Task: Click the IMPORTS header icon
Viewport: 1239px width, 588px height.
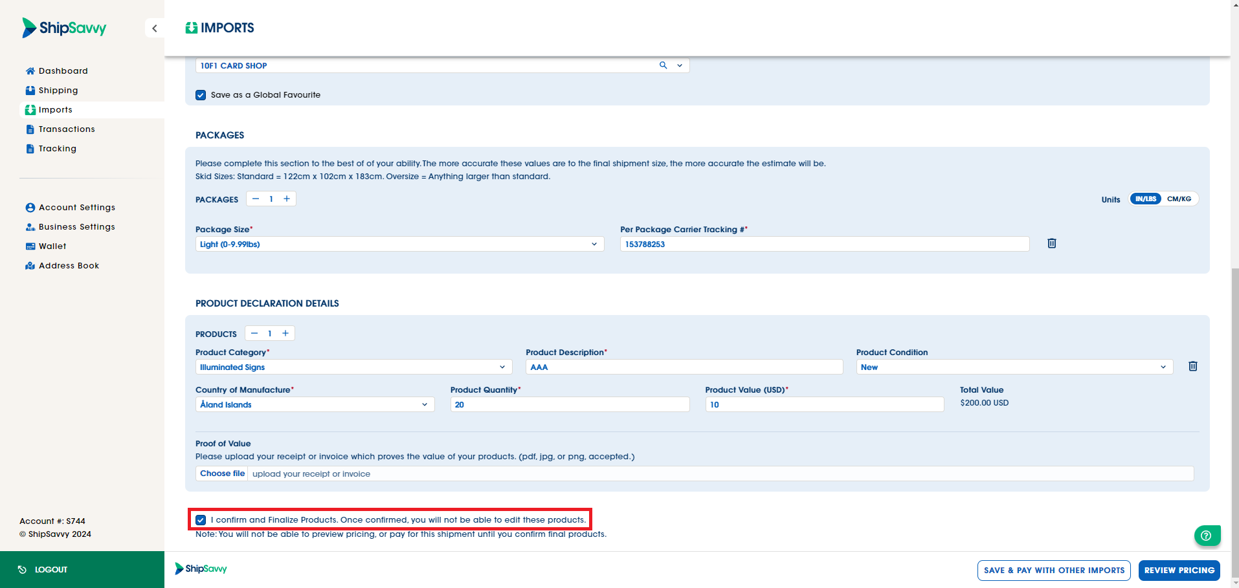Action: point(191,28)
